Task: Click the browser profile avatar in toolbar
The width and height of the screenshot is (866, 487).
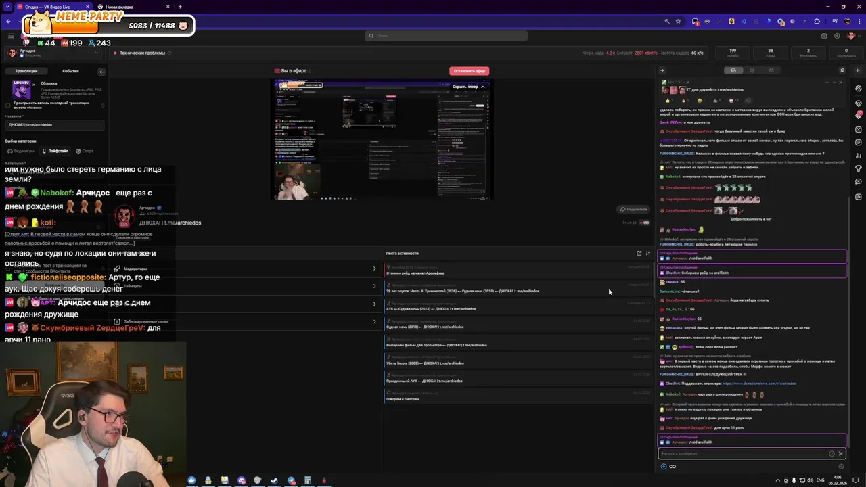Action: click(x=848, y=22)
